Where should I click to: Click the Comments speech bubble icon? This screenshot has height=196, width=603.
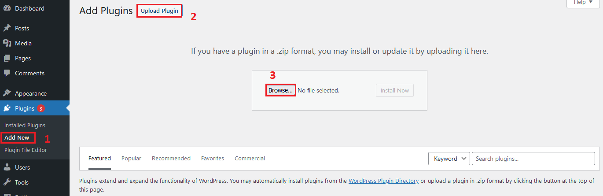pyautogui.click(x=7, y=73)
